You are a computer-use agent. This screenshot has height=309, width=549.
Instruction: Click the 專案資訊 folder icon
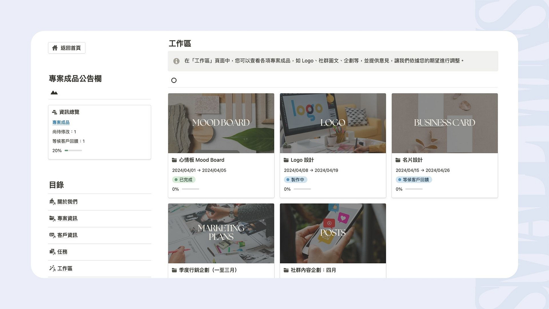[52, 218]
